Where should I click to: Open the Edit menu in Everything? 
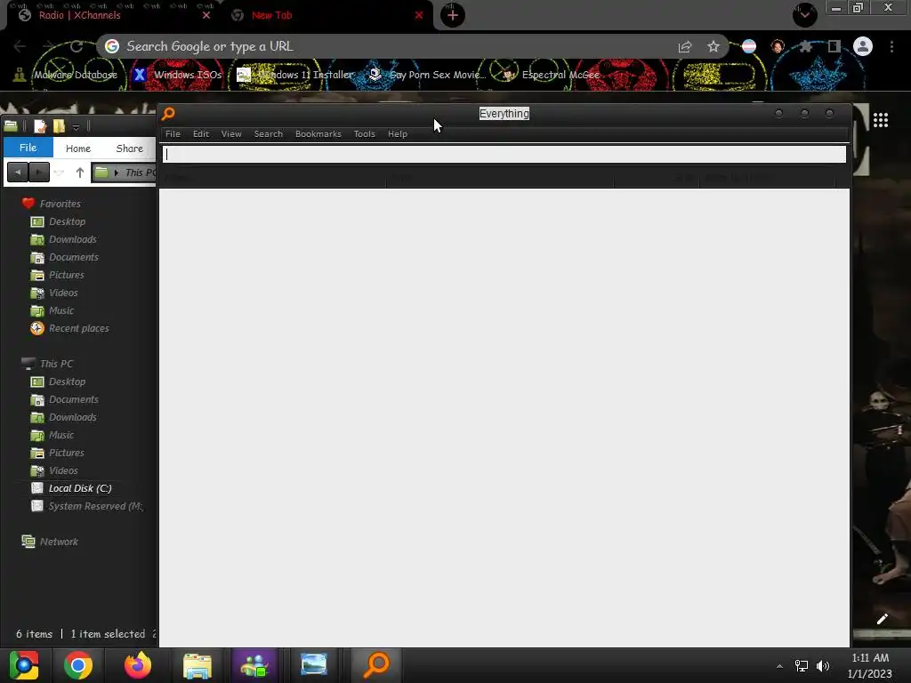(200, 133)
